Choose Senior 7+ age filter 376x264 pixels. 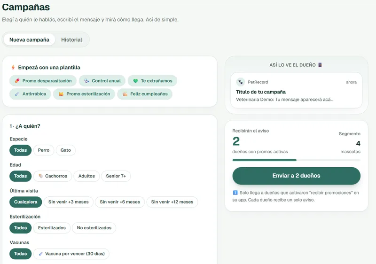point(116,176)
